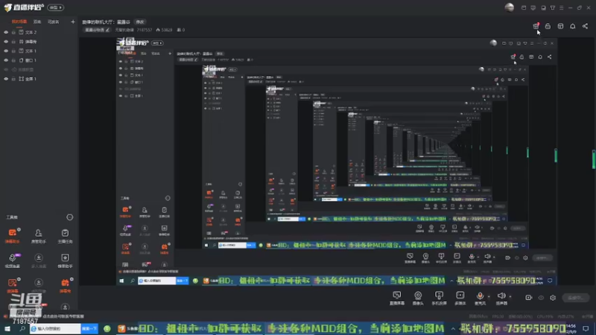
Task: Open the green round icon on taskbar
Action: pos(107,328)
